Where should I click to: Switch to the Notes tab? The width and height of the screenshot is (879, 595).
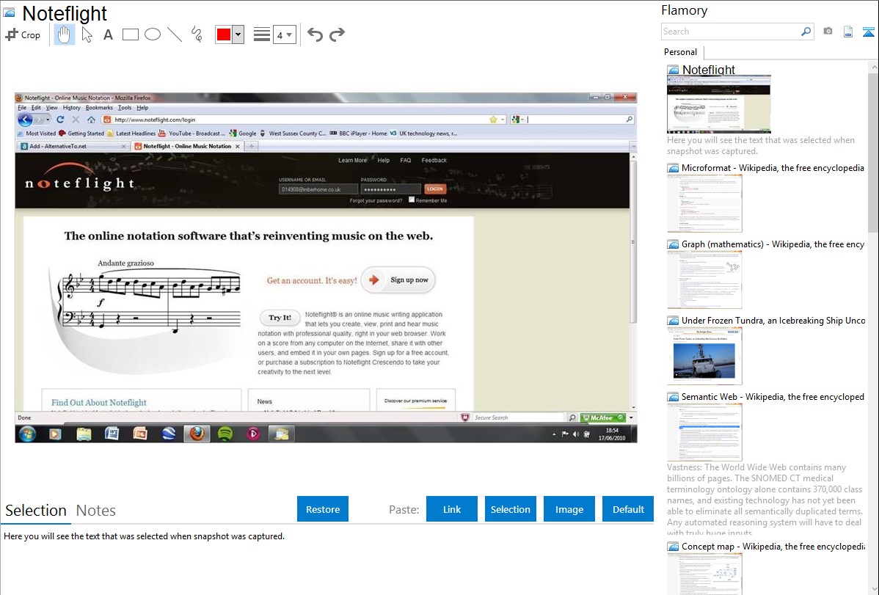96,511
